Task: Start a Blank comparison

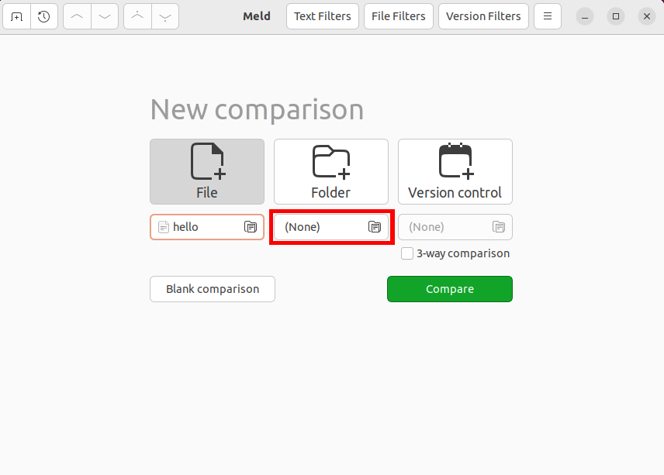Action: (x=212, y=288)
